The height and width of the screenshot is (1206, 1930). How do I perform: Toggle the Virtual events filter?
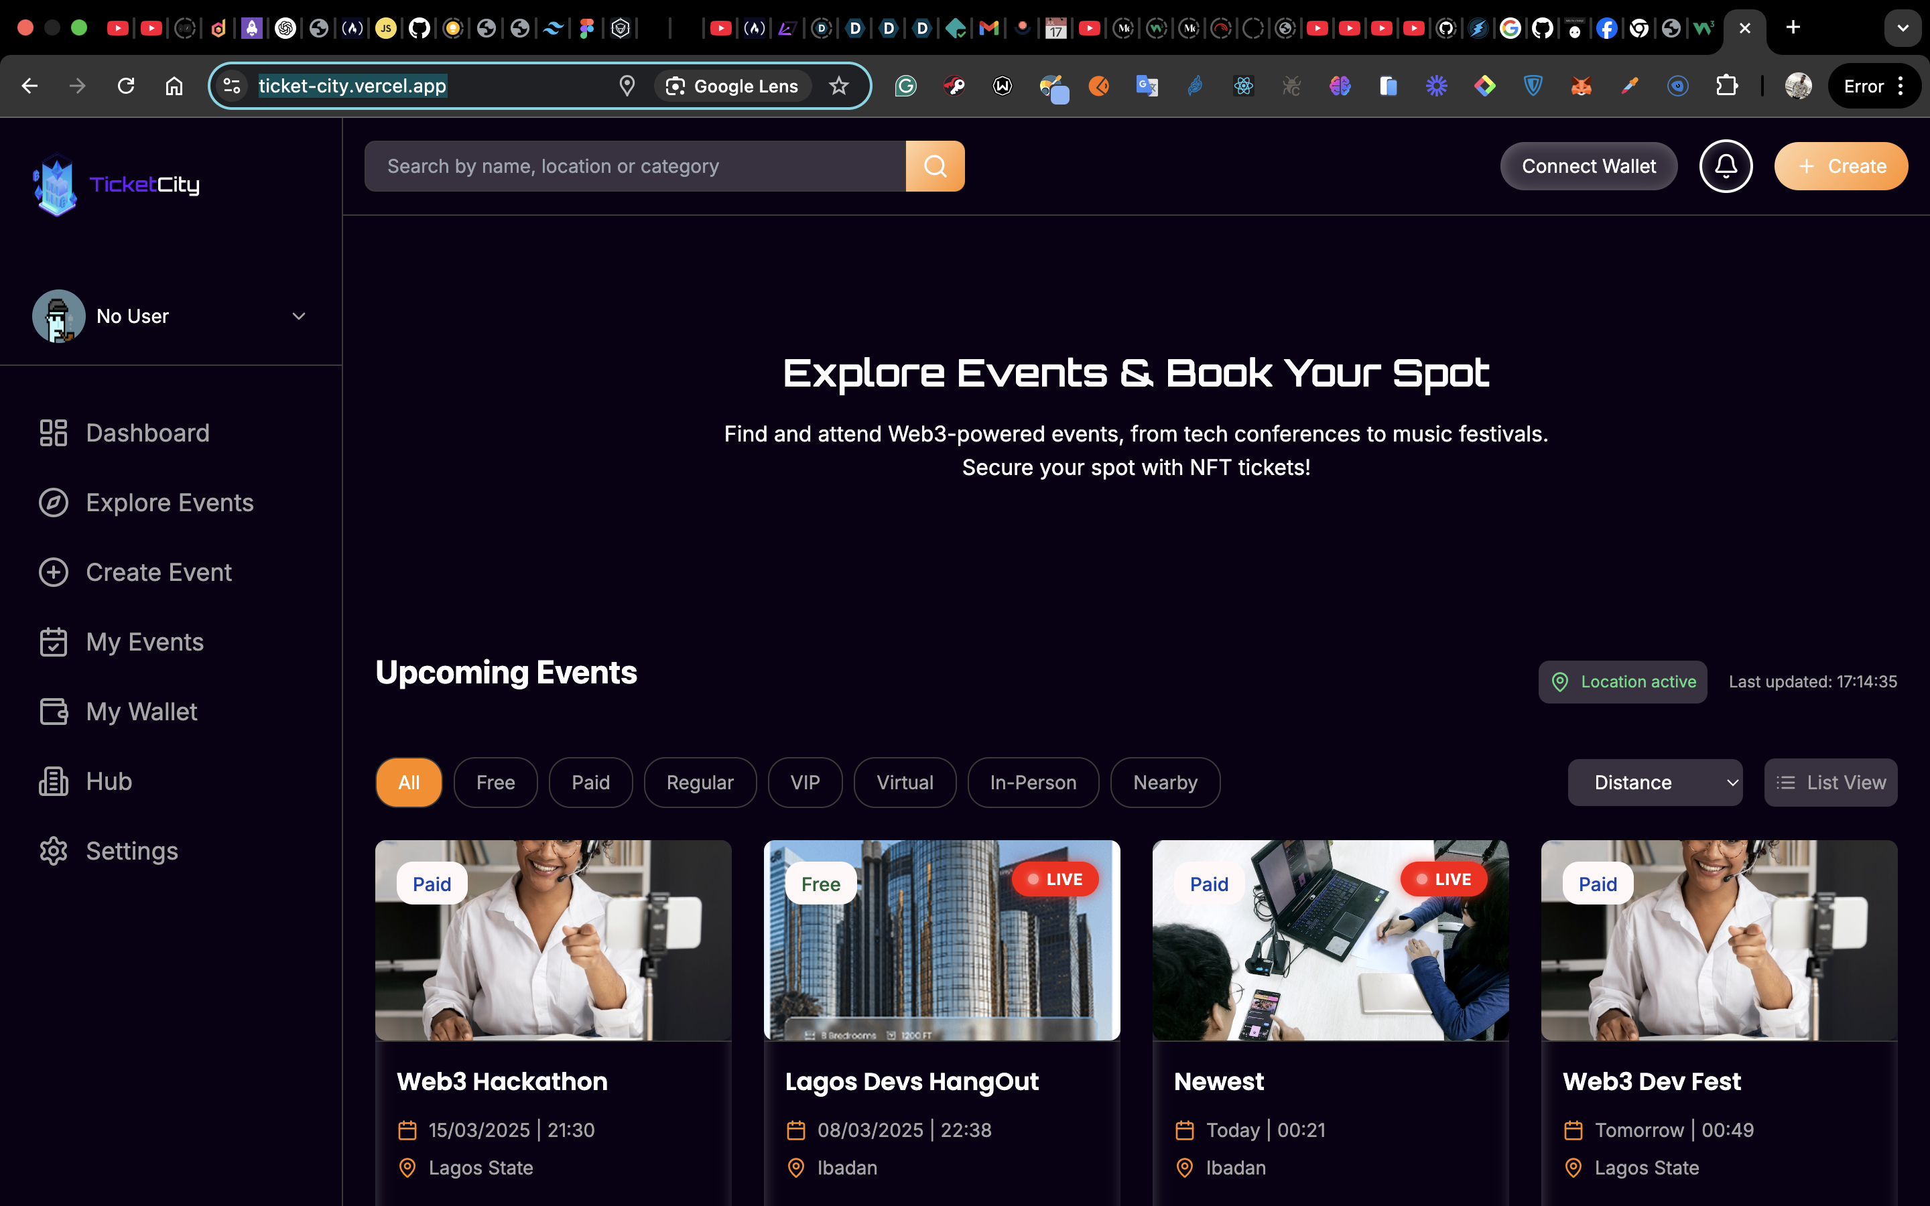[x=905, y=783]
